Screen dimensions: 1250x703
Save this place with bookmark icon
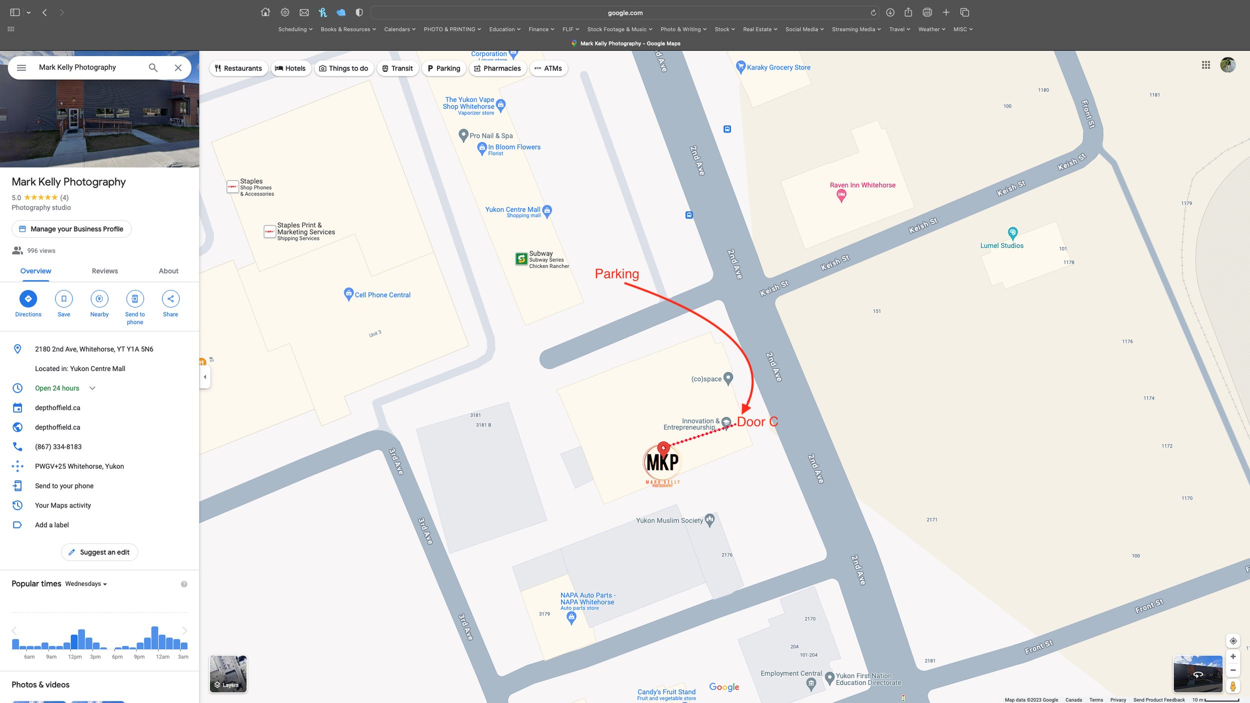[63, 298]
